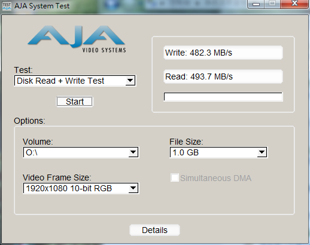Click the Read: 493.7 MB/s result field
The width and height of the screenshot is (310, 245).
223,76
